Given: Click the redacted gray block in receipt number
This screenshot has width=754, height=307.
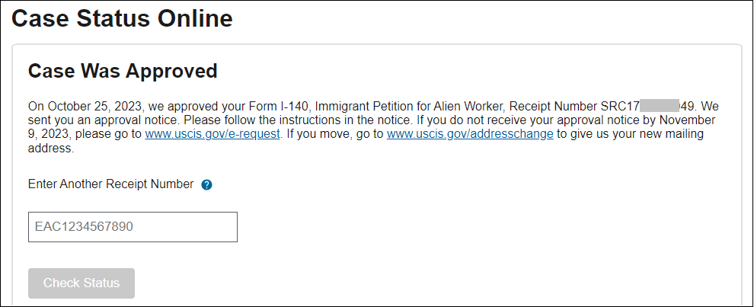Looking at the screenshot, I should [660, 106].
